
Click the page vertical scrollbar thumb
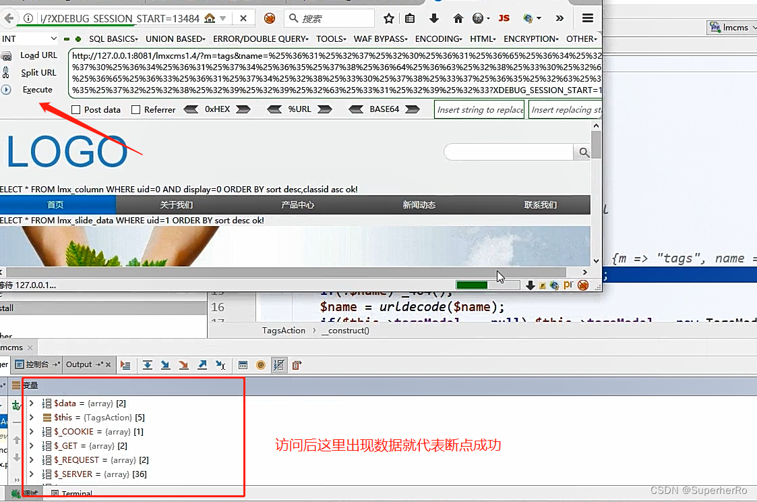coord(597,144)
